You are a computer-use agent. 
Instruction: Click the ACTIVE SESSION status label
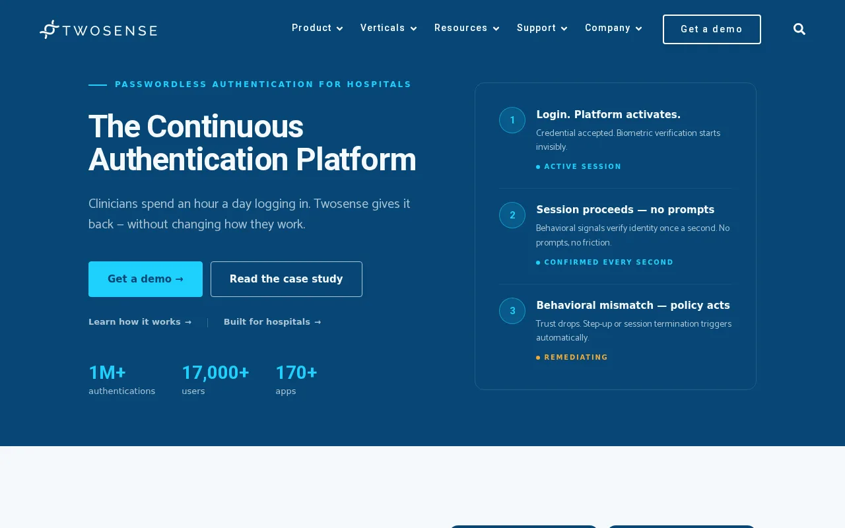583,167
